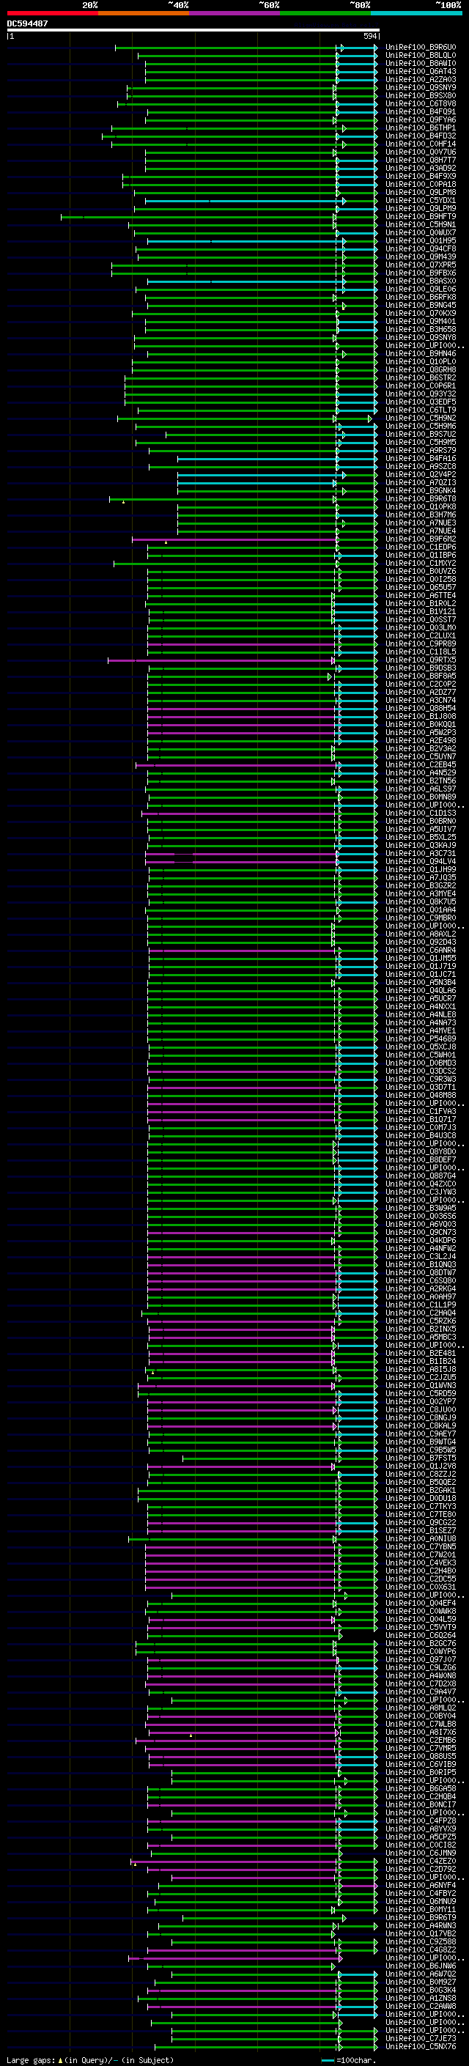
Task: Select the UniRef100_Q0WUX7 label
Action: click(420, 232)
